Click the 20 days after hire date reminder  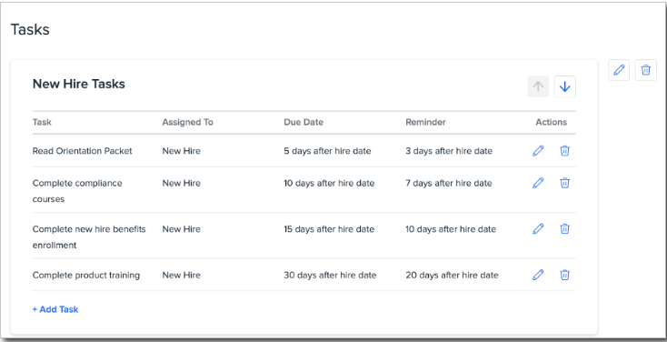[452, 276]
